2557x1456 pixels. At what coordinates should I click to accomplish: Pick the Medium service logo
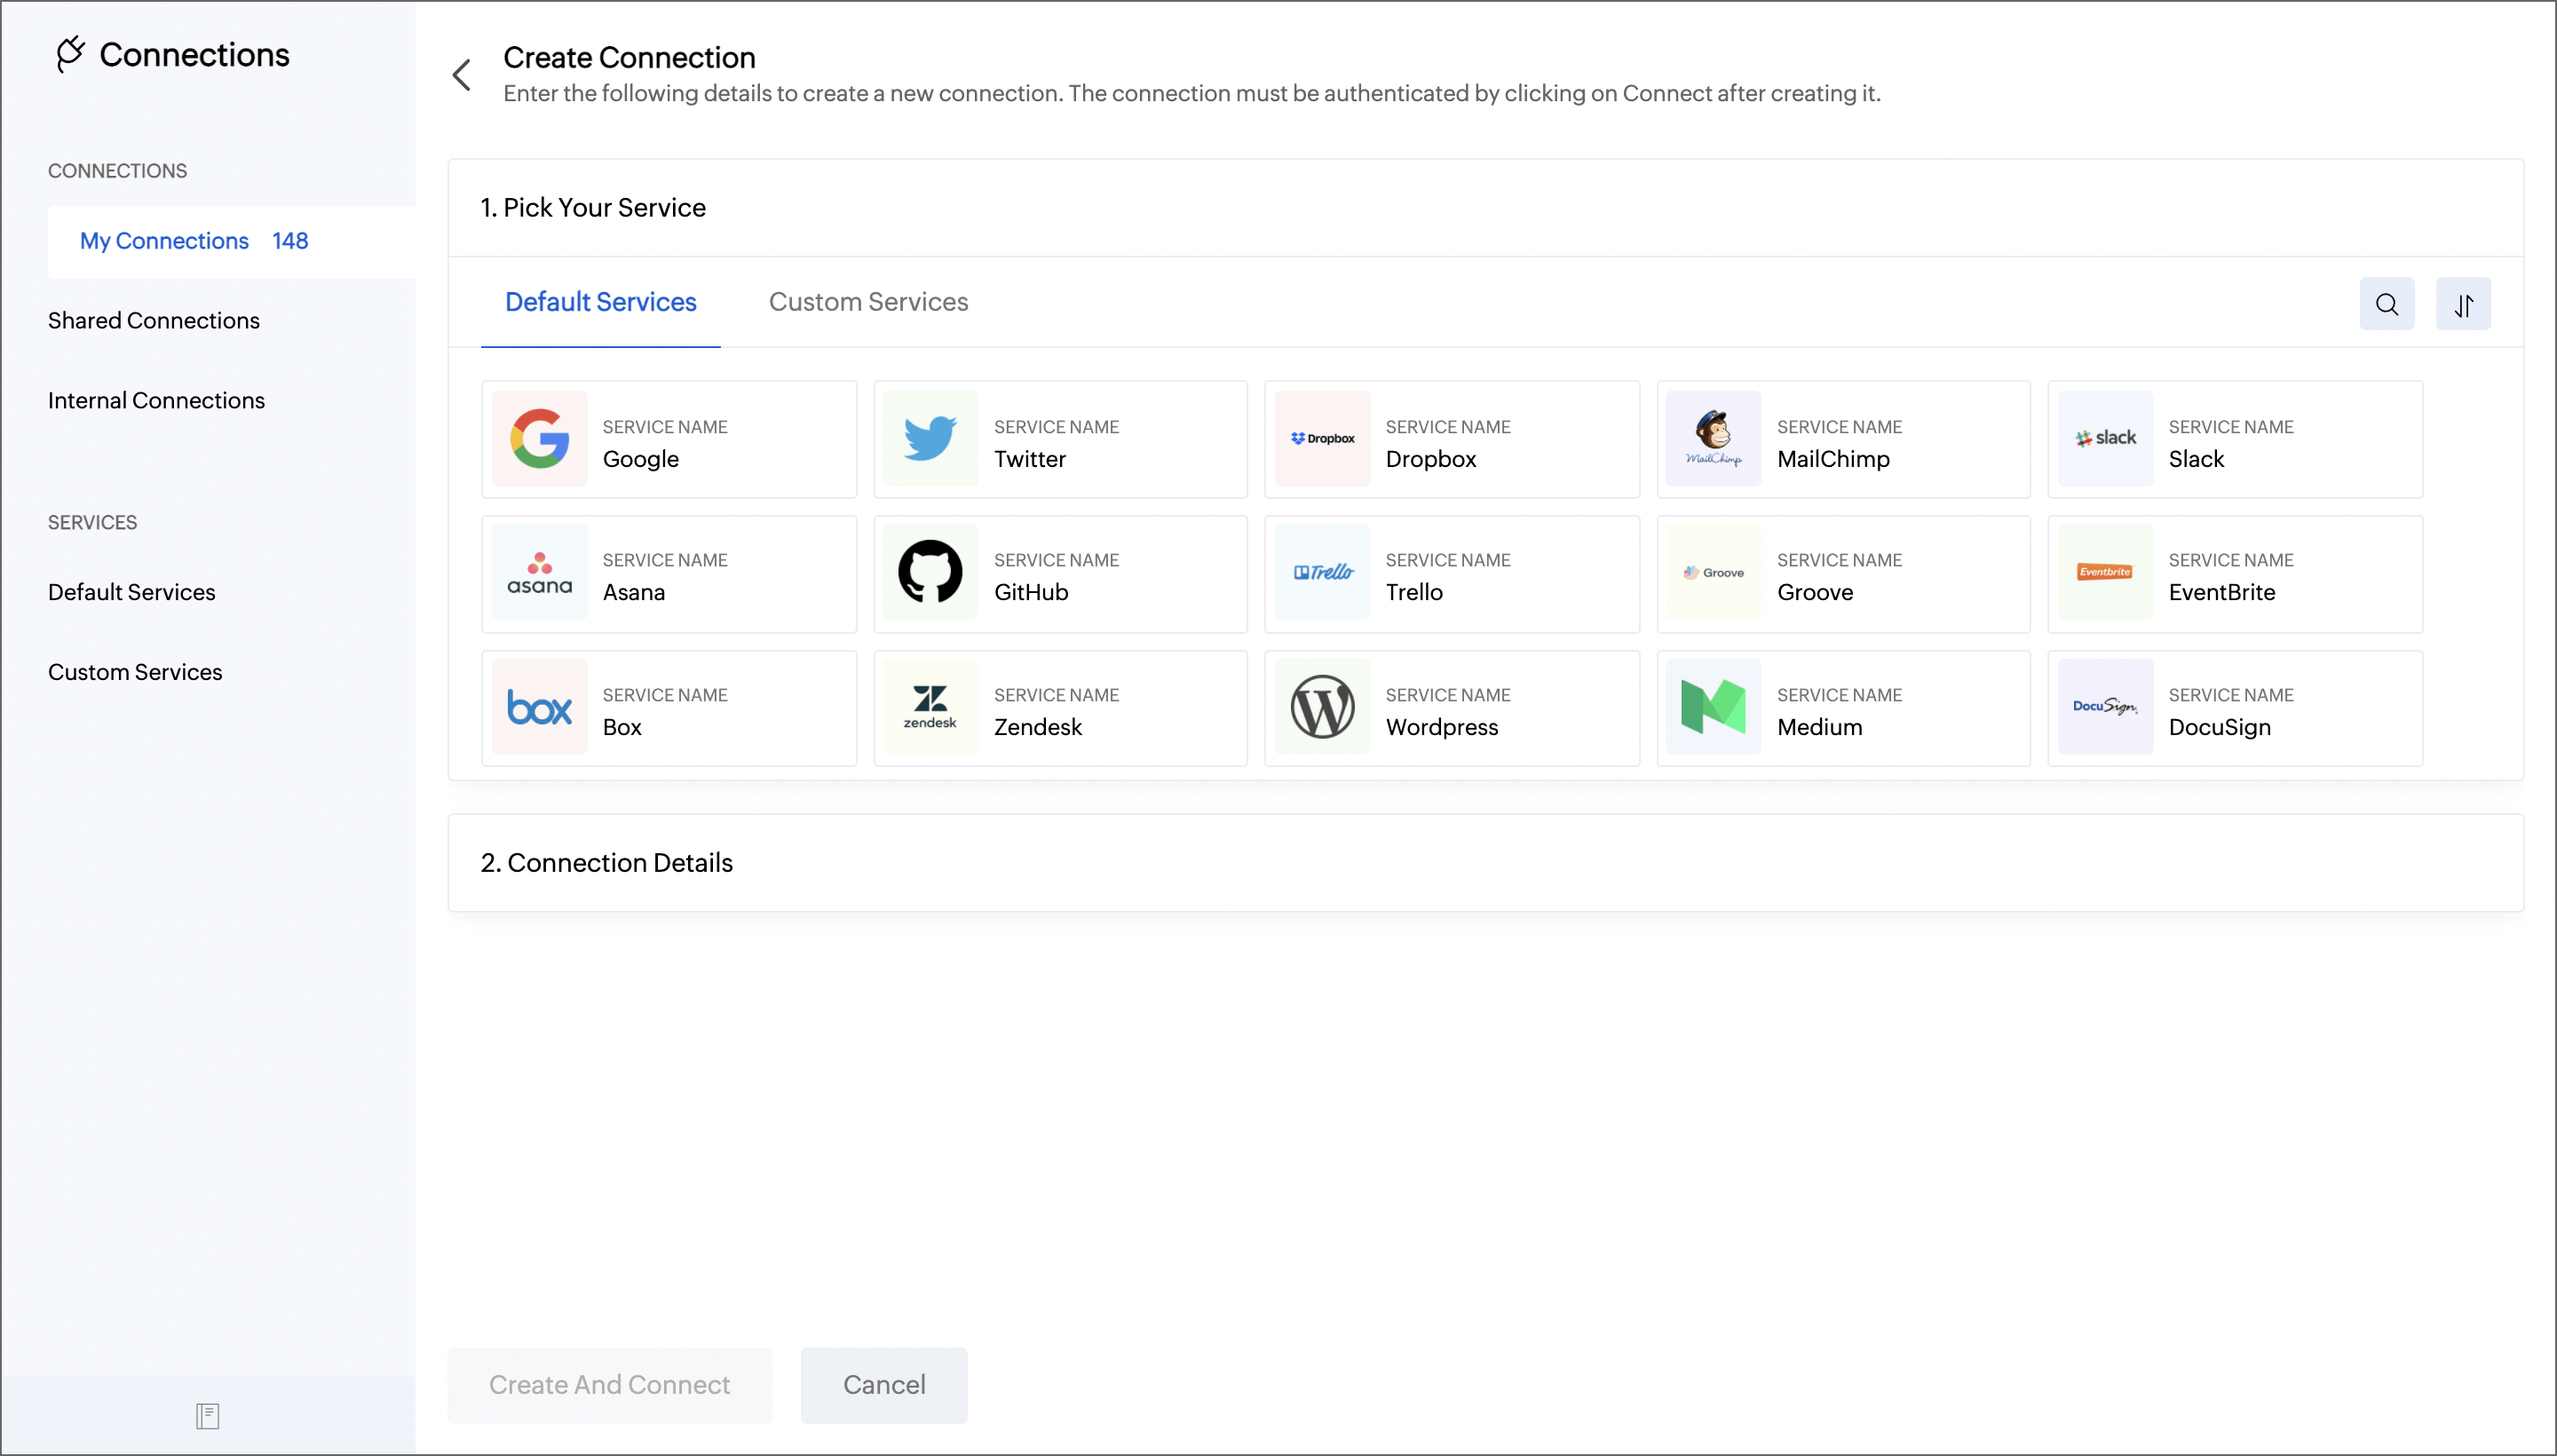[1712, 707]
